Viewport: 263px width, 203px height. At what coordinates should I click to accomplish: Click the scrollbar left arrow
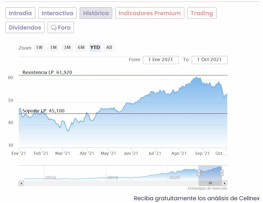pyautogui.click(x=21, y=183)
